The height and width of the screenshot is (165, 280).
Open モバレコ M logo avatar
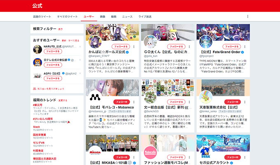(95, 97)
